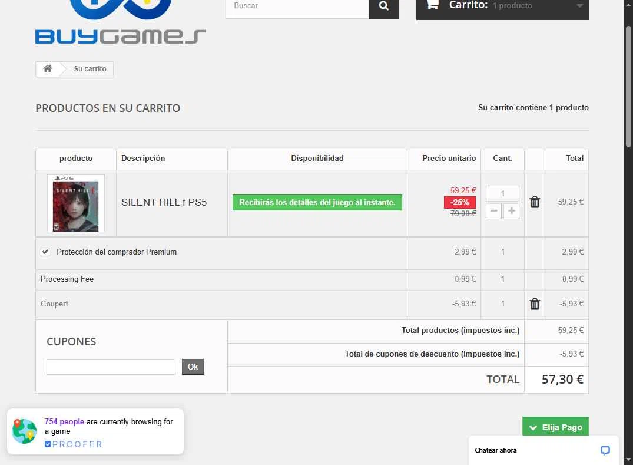Viewport: 633px width, 465px height.
Task: Remove the Coupert coupon with trash icon
Action: pyautogui.click(x=535, y=304)
